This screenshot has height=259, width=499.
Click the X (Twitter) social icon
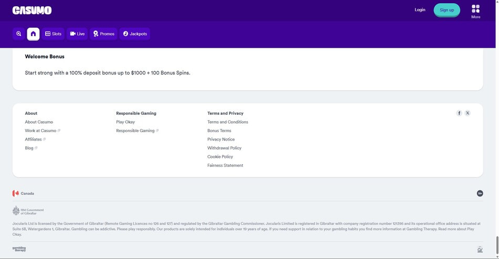click(467, 113)
